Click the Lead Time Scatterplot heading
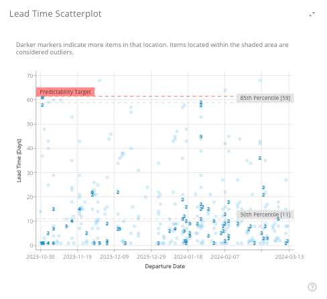 pyautogui.click(x=56, y=14)
